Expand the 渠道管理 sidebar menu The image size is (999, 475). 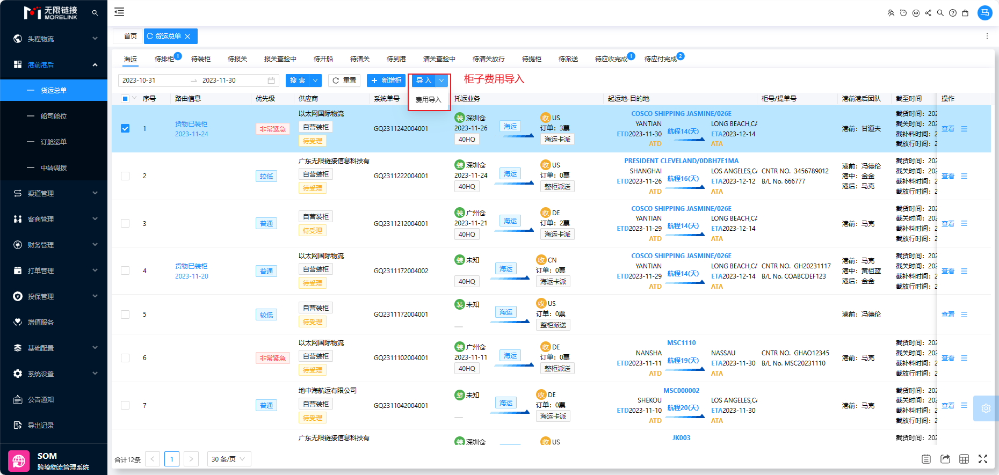pos(54,193)
